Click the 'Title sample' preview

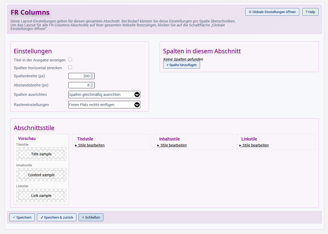click(41, 154)
